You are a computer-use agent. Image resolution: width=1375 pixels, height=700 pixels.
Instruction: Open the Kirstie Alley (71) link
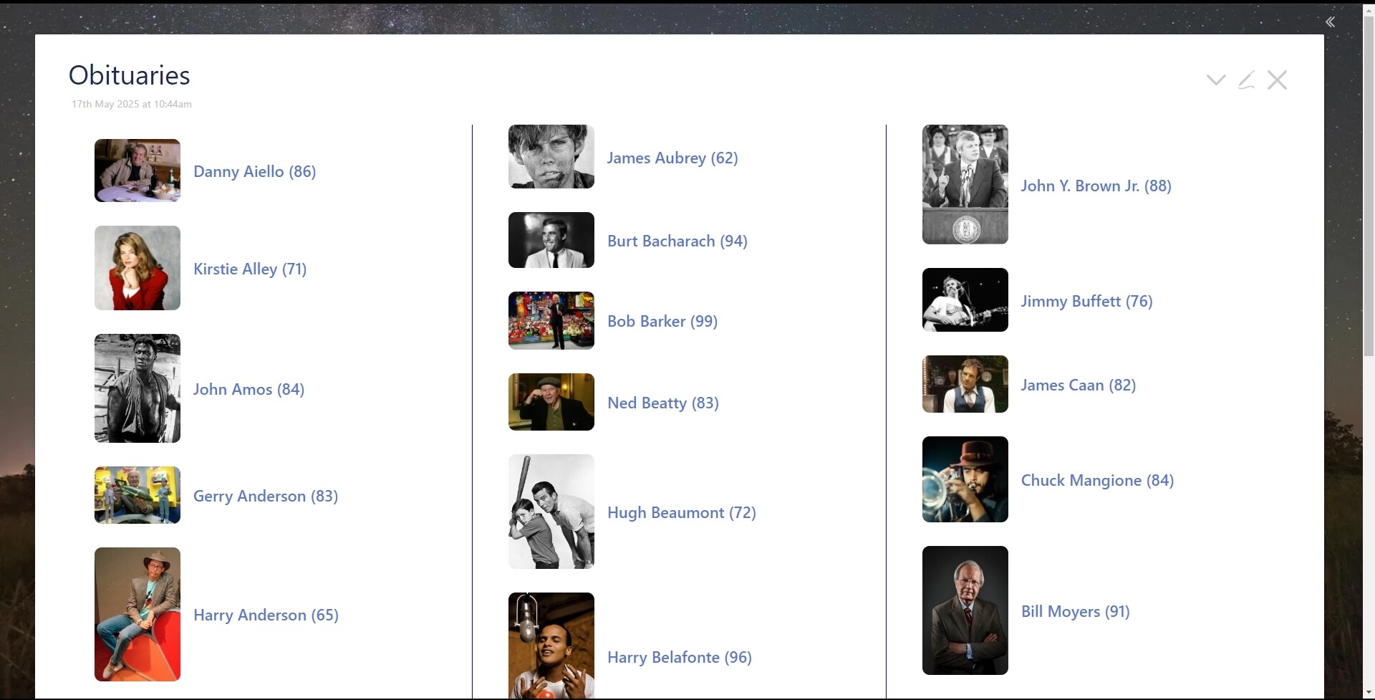pyautogui.click(x=250, y=269)
